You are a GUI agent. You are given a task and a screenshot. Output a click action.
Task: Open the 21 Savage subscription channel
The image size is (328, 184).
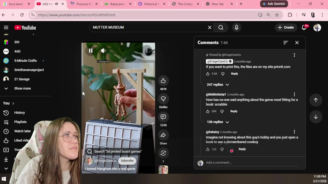pos(22,79)
